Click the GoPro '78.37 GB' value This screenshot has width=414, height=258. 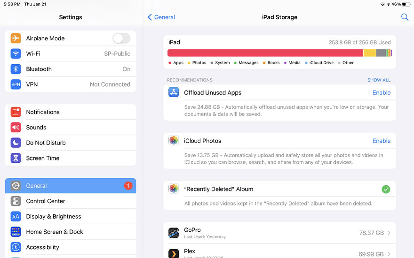coord(371,233)
